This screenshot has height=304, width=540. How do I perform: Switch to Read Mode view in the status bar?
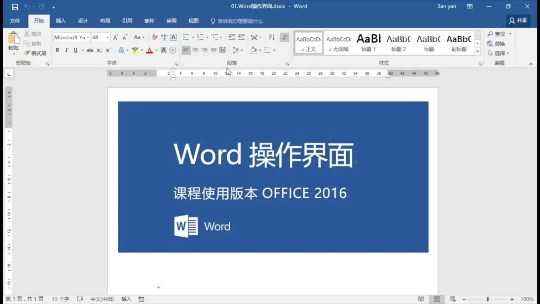(x=421, y=299)
